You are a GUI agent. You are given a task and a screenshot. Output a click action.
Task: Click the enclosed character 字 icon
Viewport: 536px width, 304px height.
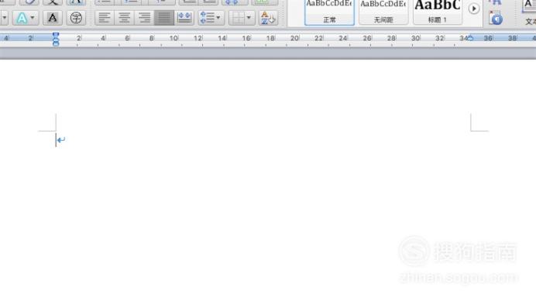tap(76, 18)
